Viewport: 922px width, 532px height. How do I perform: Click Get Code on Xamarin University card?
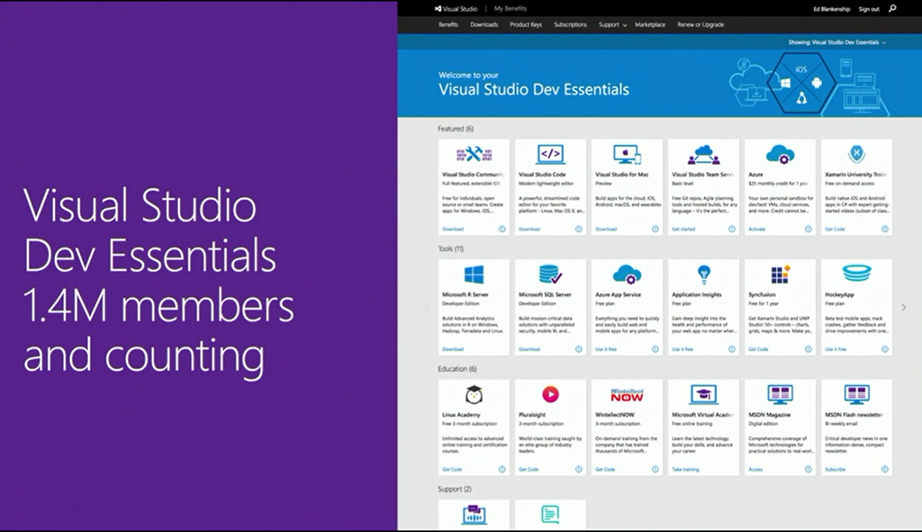tap(834, 229)
